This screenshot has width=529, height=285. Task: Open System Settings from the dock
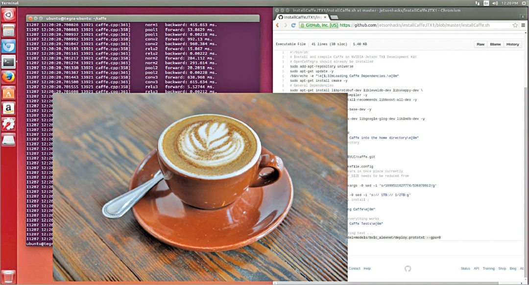tap(8, 124)
